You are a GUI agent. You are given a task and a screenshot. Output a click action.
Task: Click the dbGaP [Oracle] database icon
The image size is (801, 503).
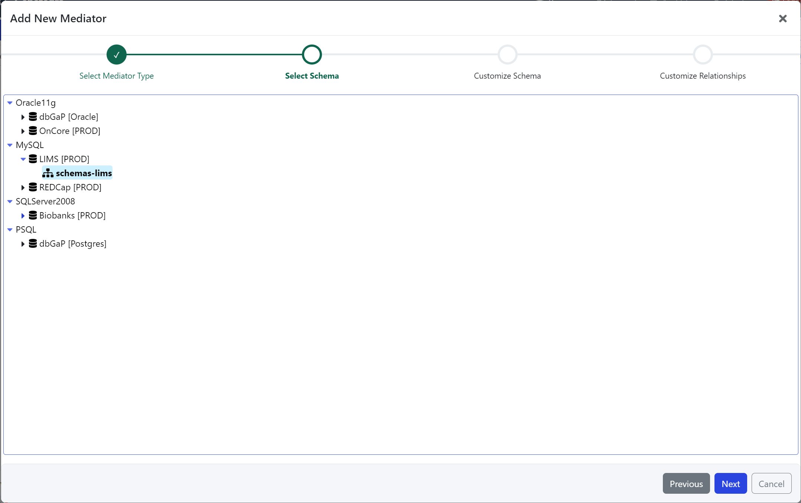pos(33,117)
